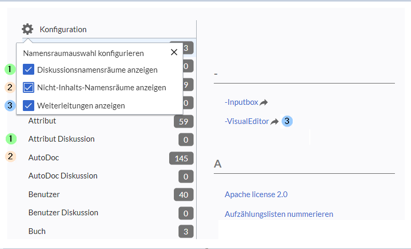411x249 pixels.
Task: Toggle Nicht-Inhalts-Namensräume anzeigen checkbox
Action: [x=29, y=88]
